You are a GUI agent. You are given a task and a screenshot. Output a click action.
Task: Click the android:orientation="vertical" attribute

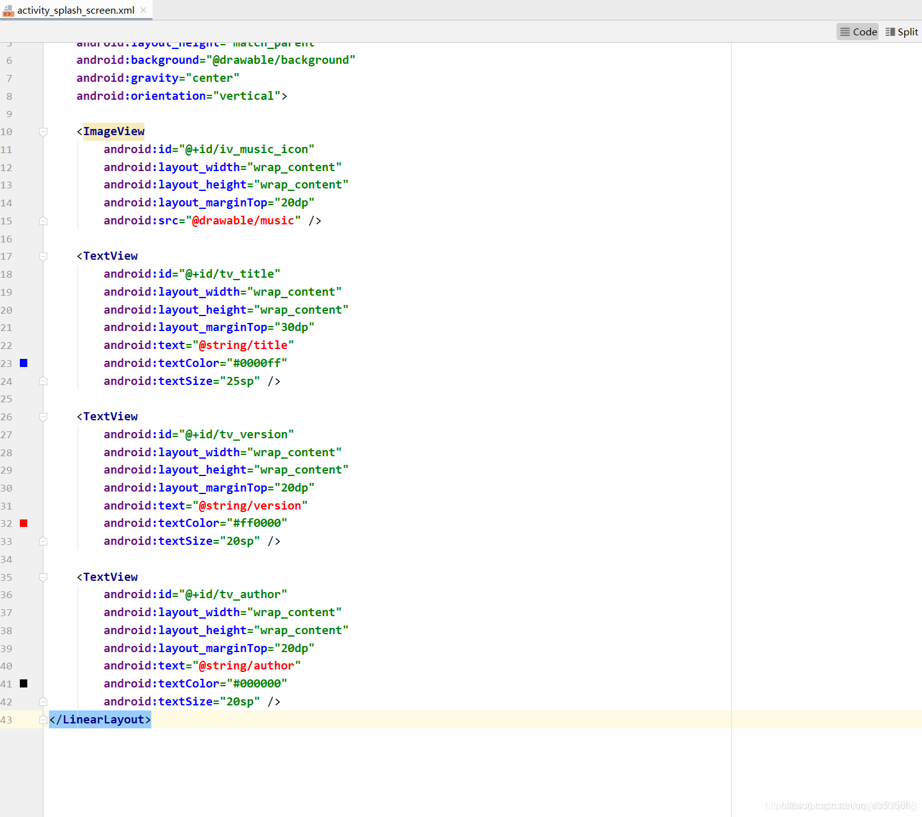(x=179, y=96)
